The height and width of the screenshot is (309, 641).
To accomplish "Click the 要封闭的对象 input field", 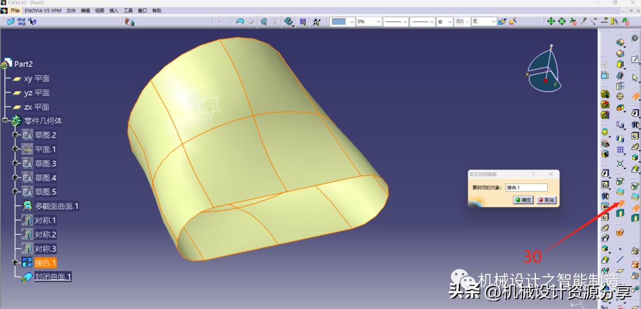I will [x=525, y=187].
